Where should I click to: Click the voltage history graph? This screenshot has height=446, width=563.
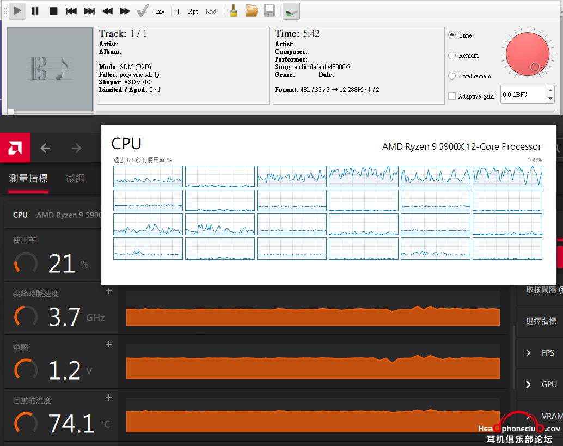(x=313, y=362)
